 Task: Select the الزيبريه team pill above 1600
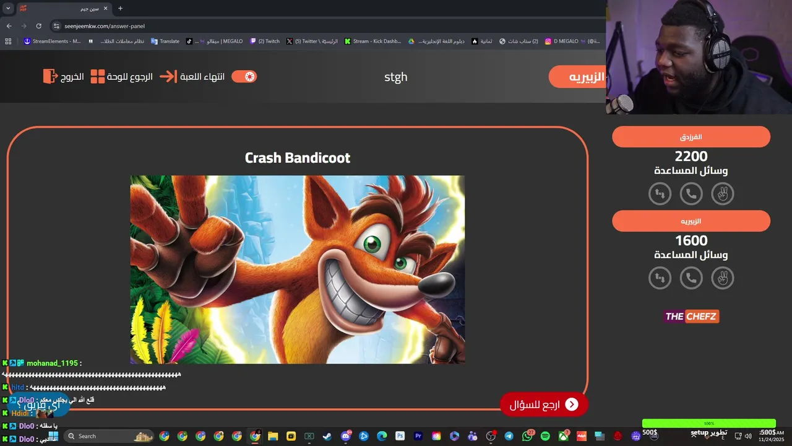[691, 221]
